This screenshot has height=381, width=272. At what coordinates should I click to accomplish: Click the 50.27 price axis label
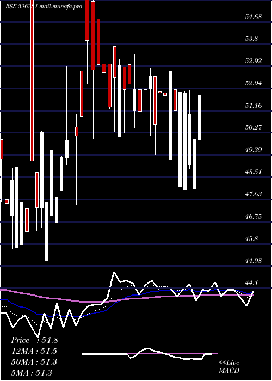tap(254, 127)
